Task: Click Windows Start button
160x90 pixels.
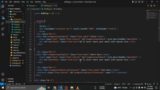Action: pyautogui.click(x=3, y=87)
